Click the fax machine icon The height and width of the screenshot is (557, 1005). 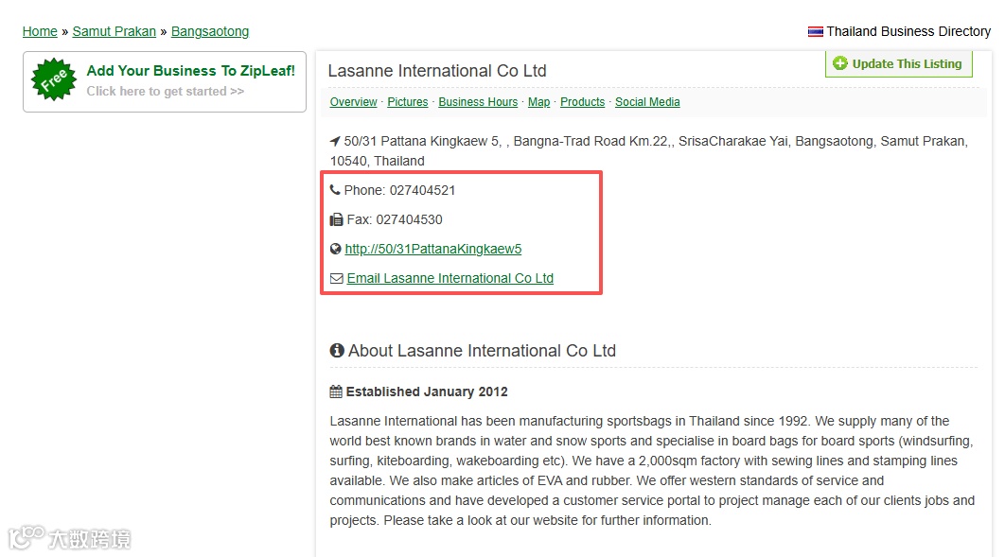[x=337, y=219]
